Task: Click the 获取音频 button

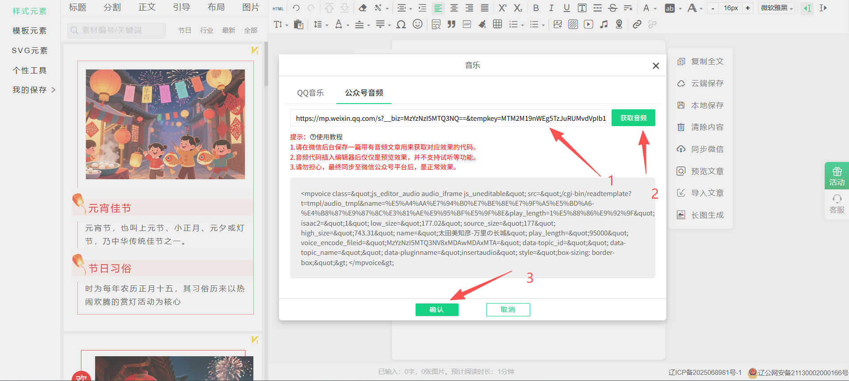Action: pyautogui.click(x=633, y=118)
